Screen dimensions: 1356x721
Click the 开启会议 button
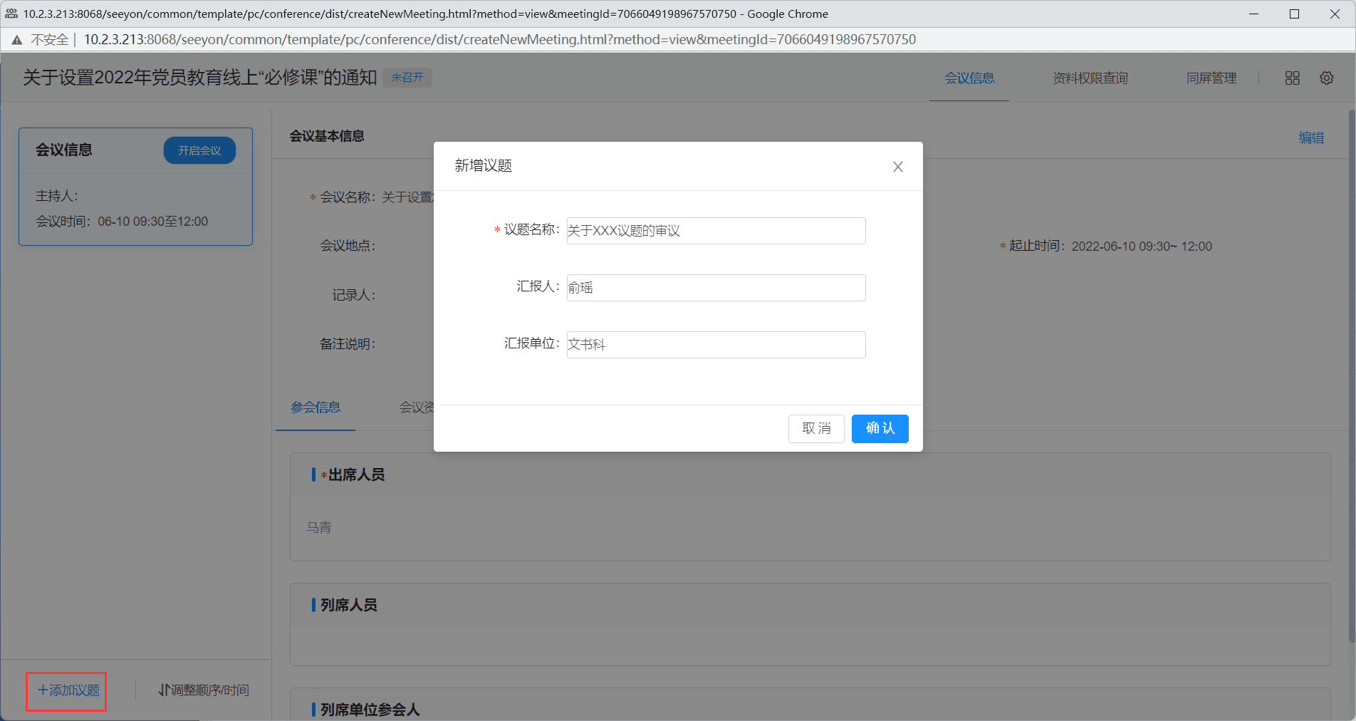(x=199, y=150)
